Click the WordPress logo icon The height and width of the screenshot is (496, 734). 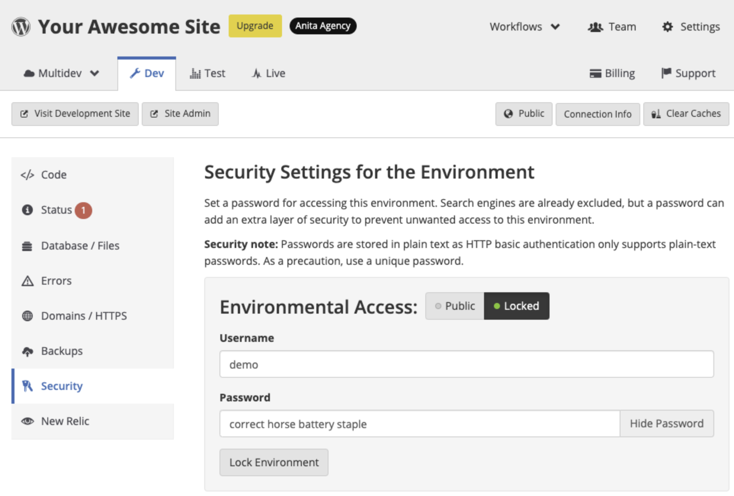[21, 26]
